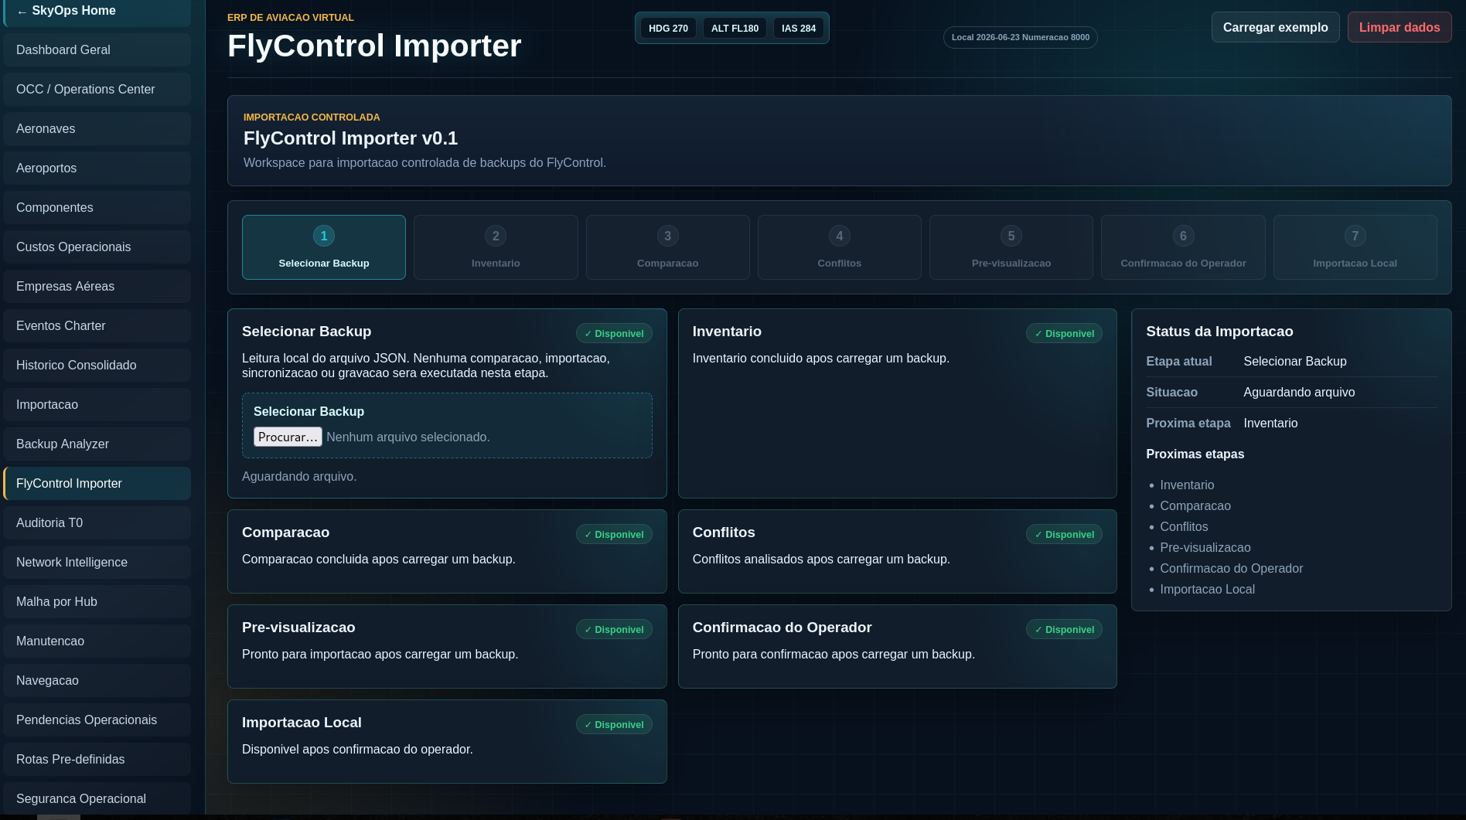1466x820 pixels.
Task: Go back to SkyOps Home
Action: click(x=97, y=12)
